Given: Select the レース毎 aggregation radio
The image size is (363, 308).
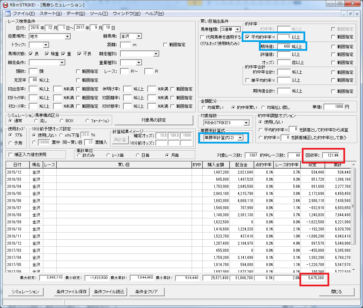Looking at the screenshot, I should 108,155.
